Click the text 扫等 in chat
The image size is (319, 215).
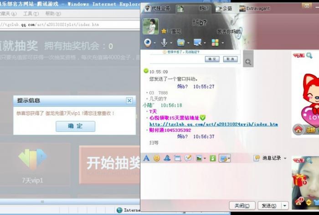[154, 143]
